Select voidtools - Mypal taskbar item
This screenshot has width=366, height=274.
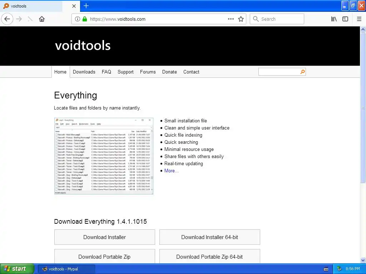(x=66, y=269)
